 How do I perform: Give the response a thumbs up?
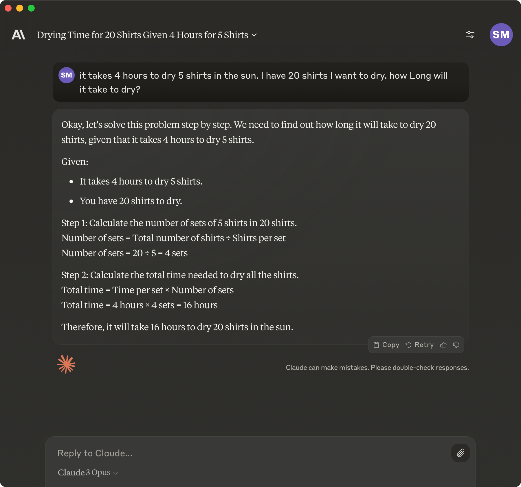point(443,345)
